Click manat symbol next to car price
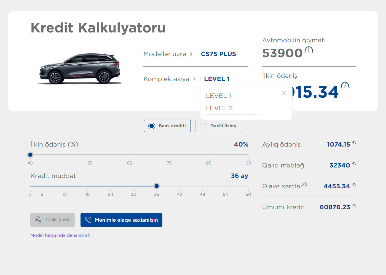 point(309,50)
